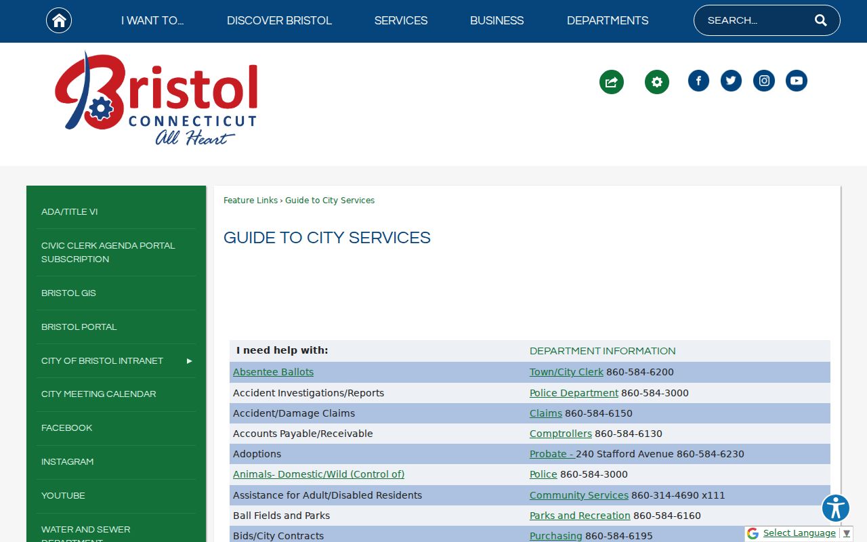Screen dimensions: 867x542
Task: Open the I Want To menu
Action: [x=152, y=20]
